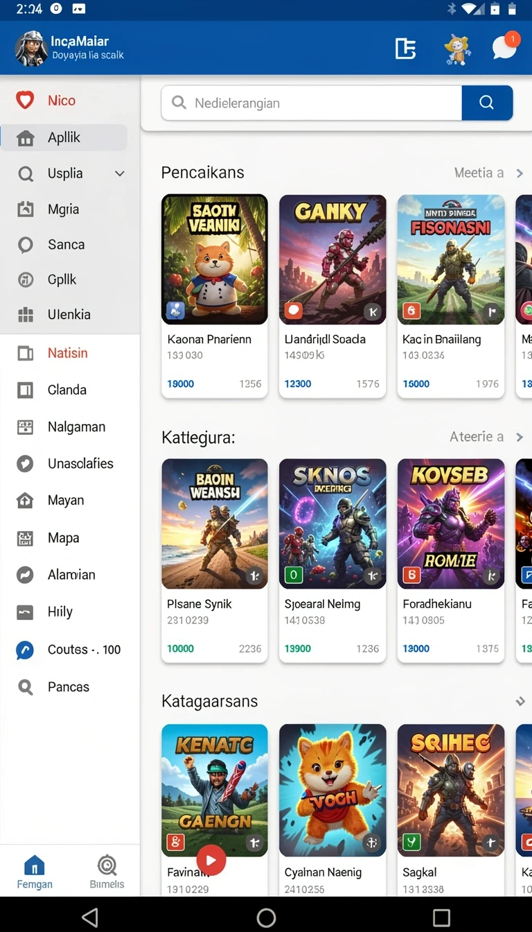Click the Mgria sidebar icon

point(26,209)
